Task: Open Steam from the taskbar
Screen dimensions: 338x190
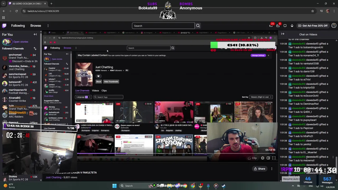Action: pos(223,186)
